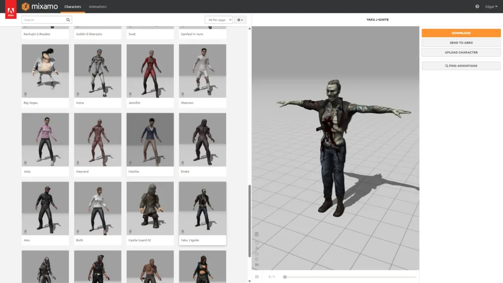Viewport: 503px width, 283px height.
Task: Click the Upload Character button
Action: (x=461, y=52)
